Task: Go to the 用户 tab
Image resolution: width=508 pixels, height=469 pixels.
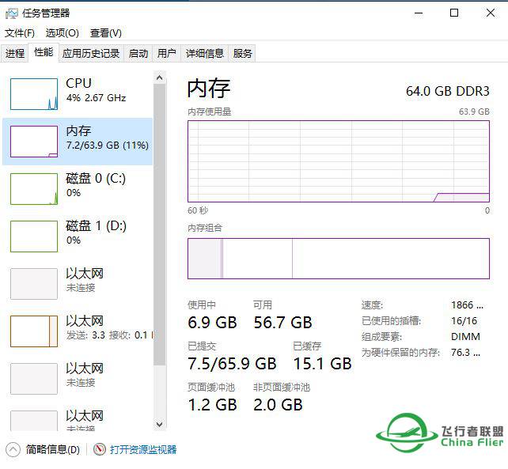Action: tap(166, 53)
